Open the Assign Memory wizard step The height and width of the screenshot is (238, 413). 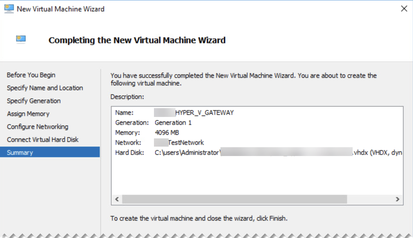coord(28,114)
